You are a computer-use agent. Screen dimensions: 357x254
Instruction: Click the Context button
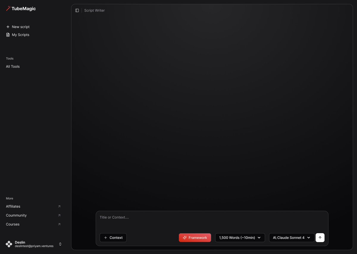[x=113, y=238]
